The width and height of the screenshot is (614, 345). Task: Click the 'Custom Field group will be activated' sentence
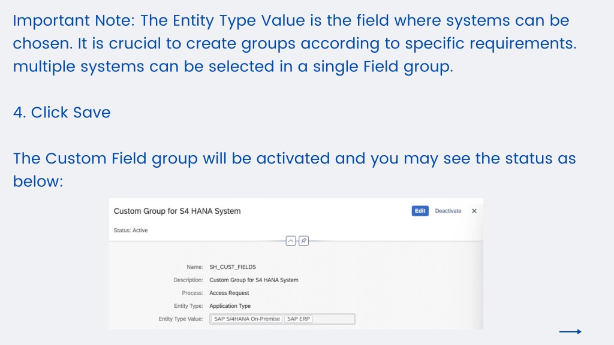tap(294, 170)
